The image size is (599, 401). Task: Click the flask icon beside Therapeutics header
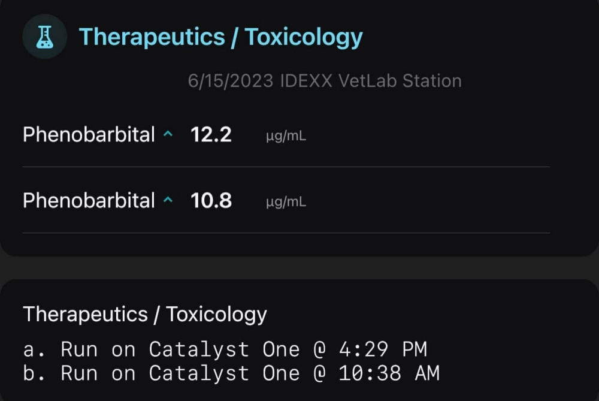click(44, 37)
